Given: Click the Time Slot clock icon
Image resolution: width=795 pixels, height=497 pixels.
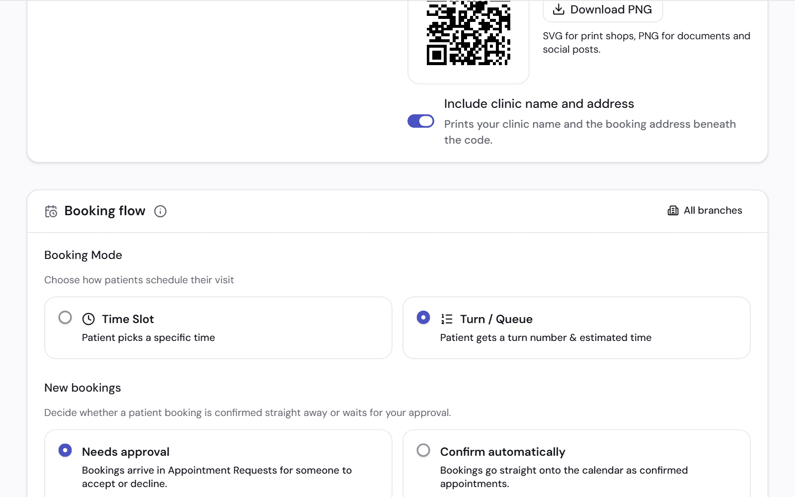Looking at the screenshot, I should (88, 319).
